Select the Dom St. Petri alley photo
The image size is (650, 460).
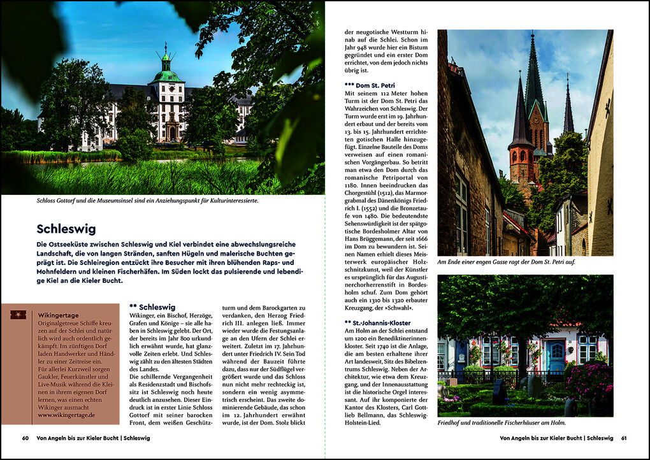point(525,143)
